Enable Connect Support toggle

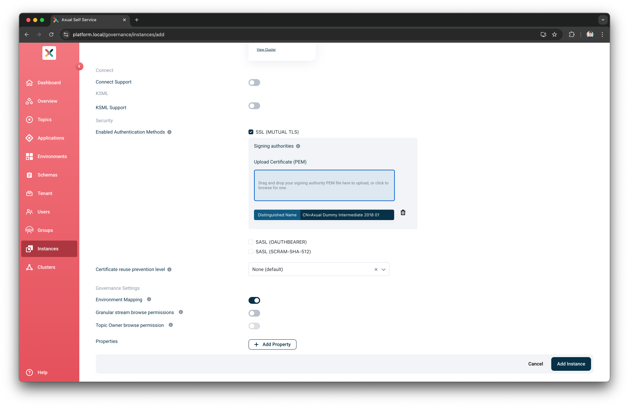pyautogui.click(x=254, y=83)
